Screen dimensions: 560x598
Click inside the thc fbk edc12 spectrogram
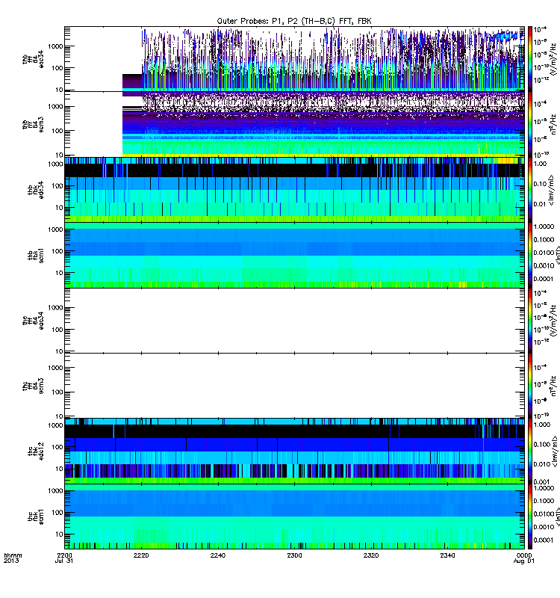point(294,451)
